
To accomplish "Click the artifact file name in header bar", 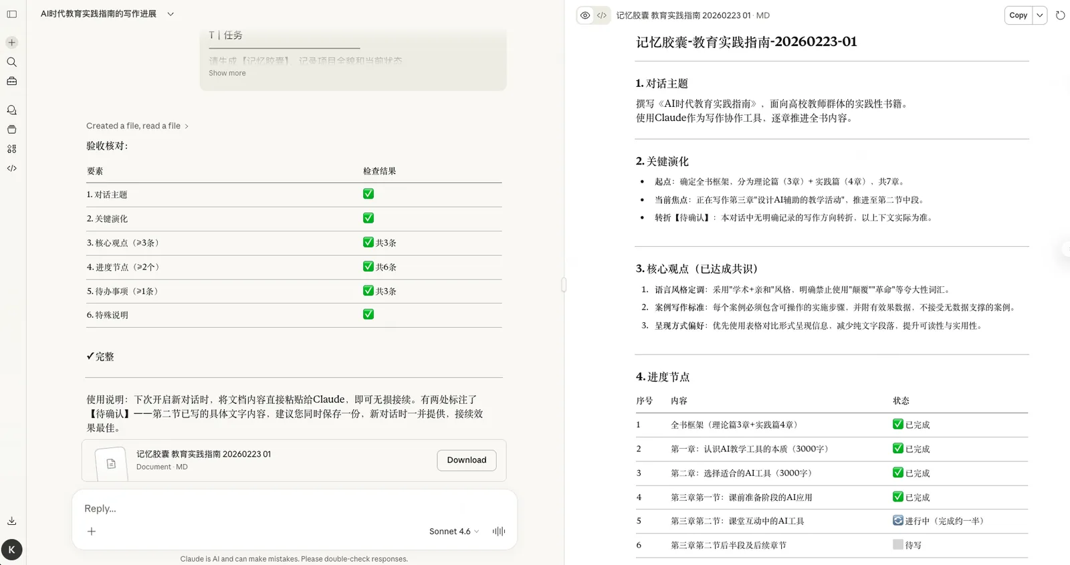I will click(683, 15).
